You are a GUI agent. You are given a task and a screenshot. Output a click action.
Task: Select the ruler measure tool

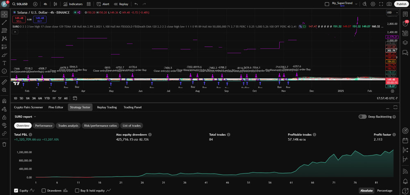click(4, 82)
